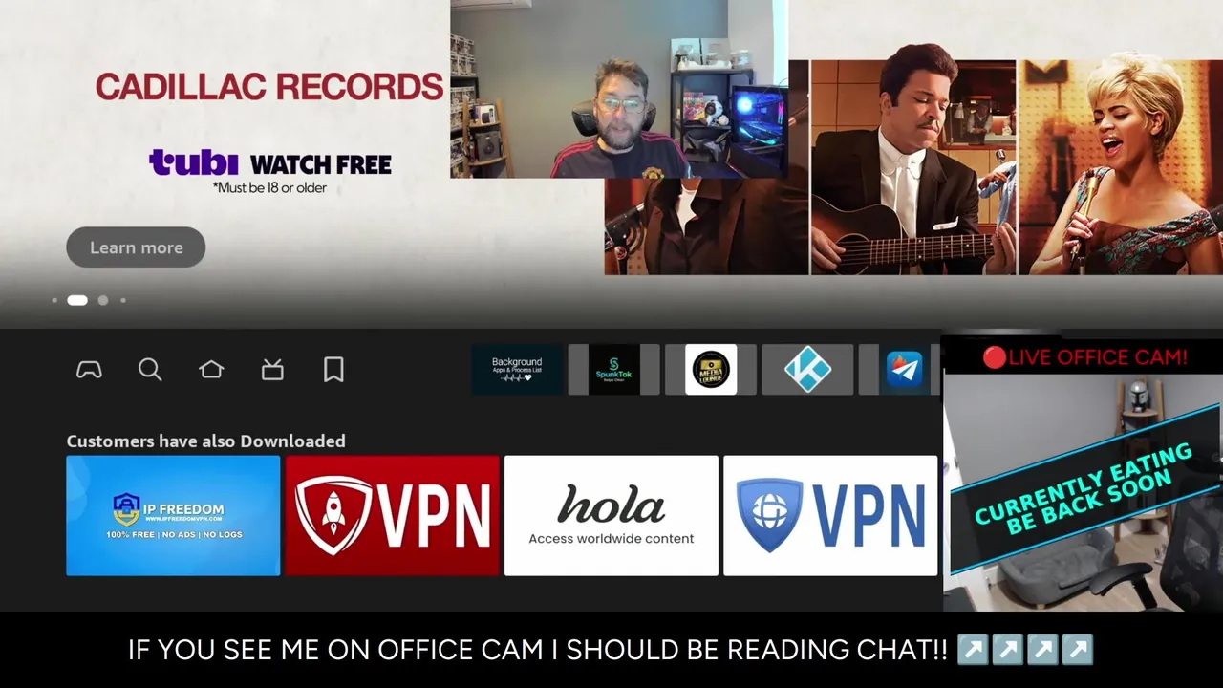Open the Find search magnifier
1223x688 pixels.
(150, 370)
